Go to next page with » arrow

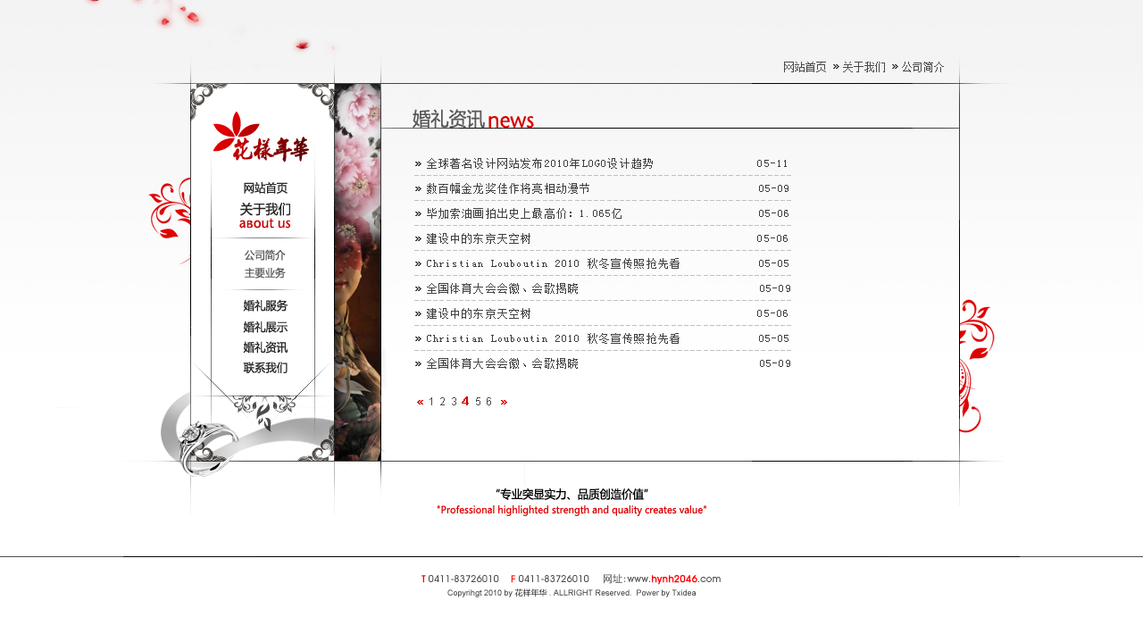(x=504, y=403)
